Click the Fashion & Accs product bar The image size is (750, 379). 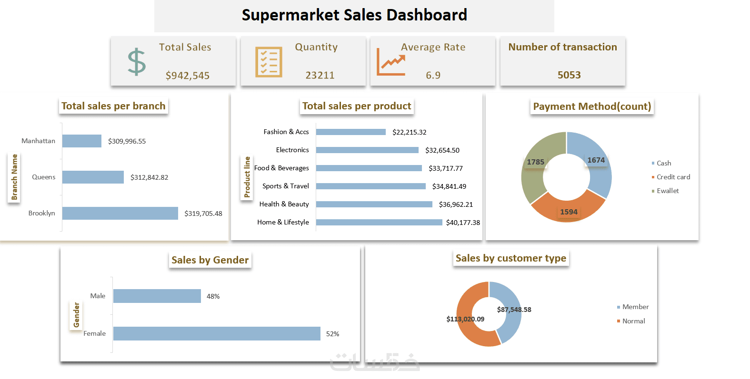click(351, 132)
